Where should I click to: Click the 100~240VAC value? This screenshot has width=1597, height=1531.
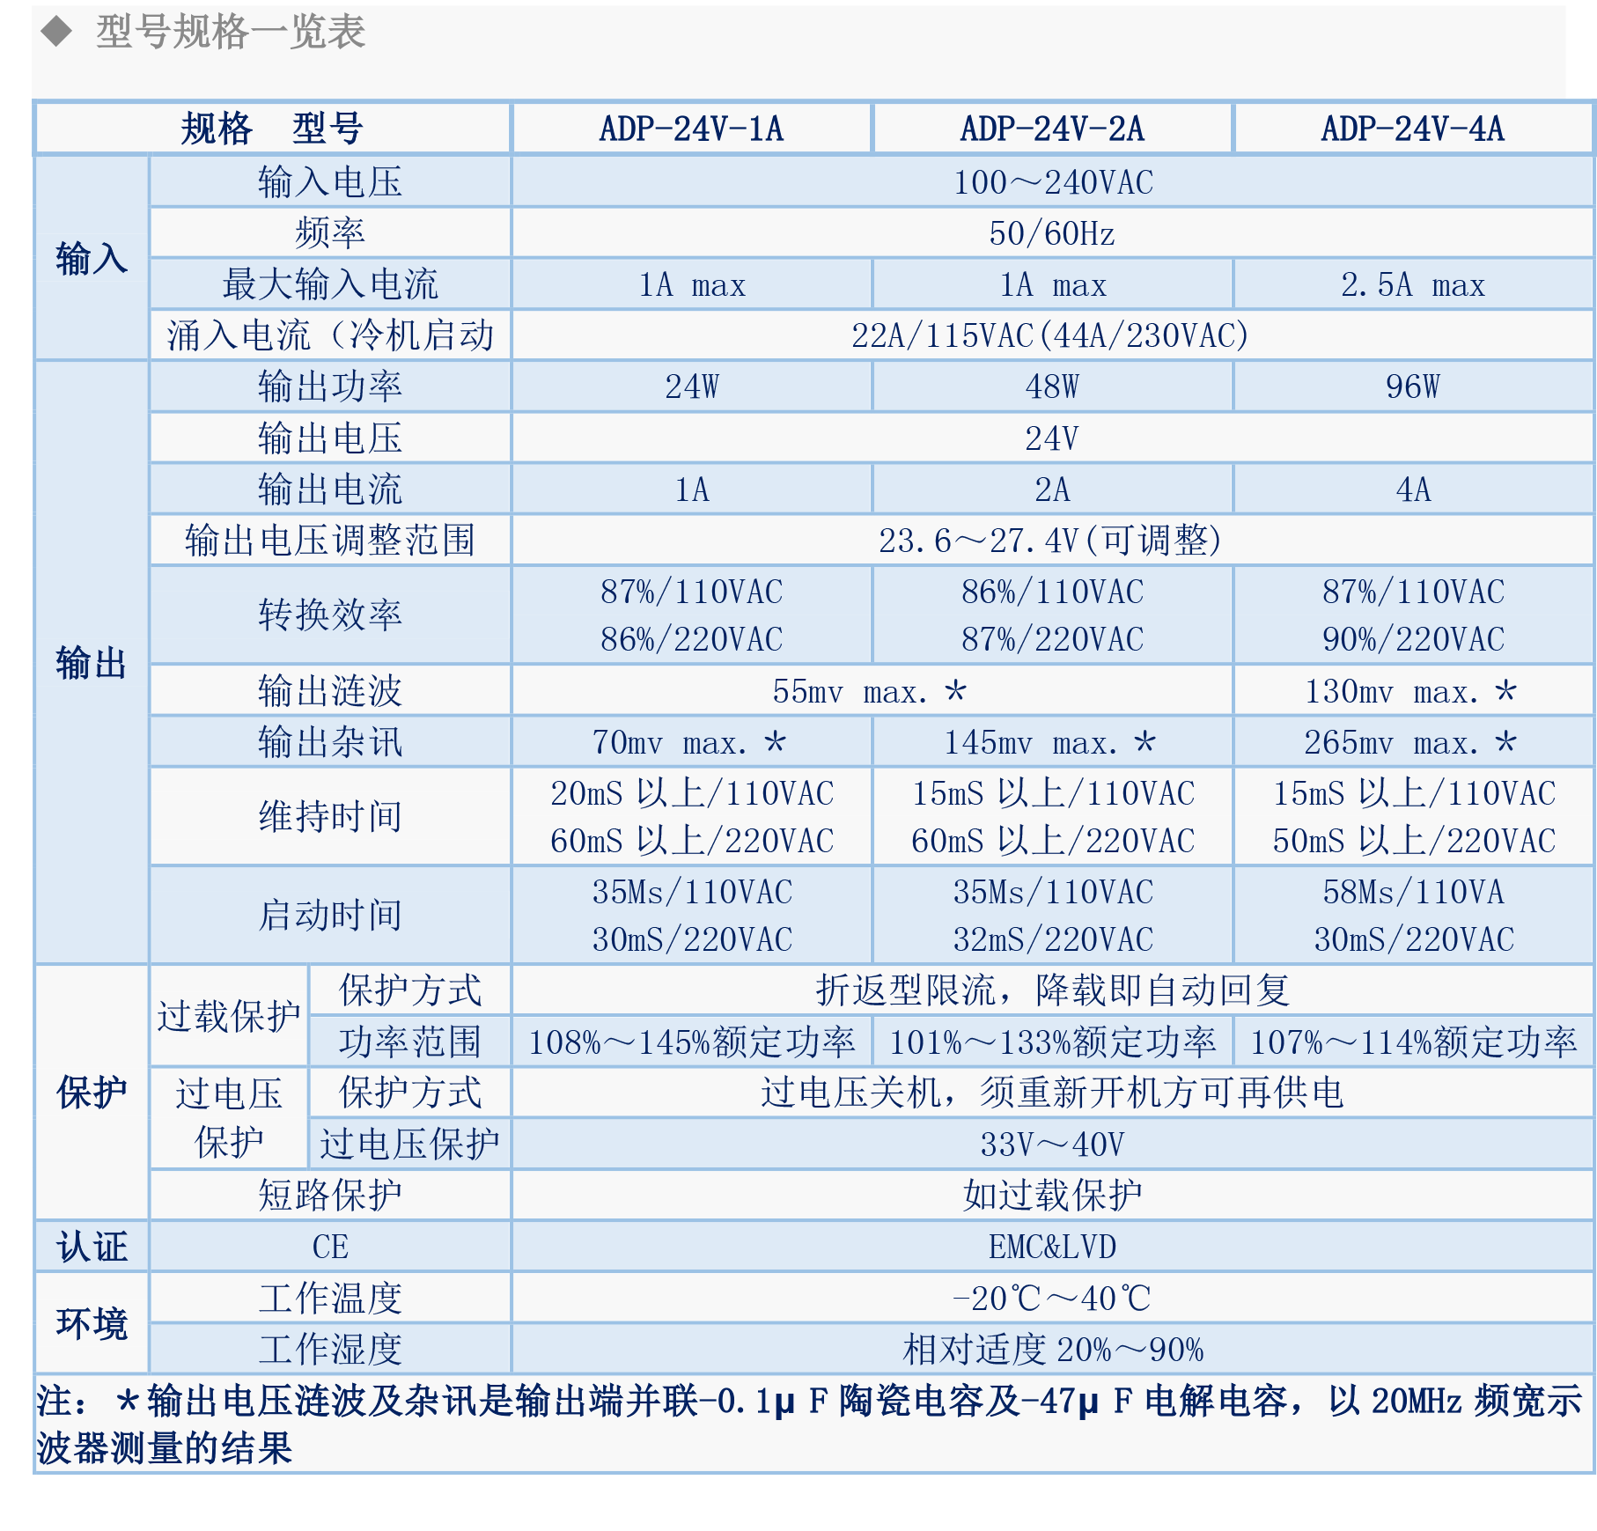pyautogui.click(x=1053, y=182)
